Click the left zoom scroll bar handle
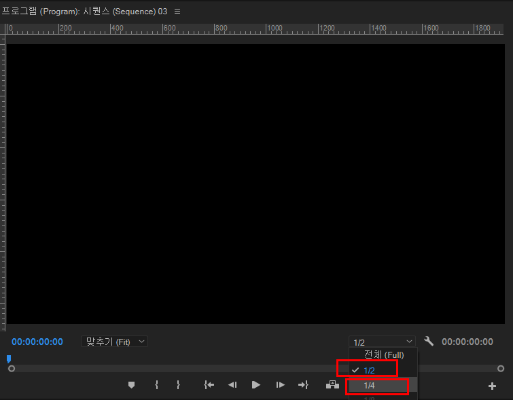Screen dimensions: 513x400 pos(12,369)
